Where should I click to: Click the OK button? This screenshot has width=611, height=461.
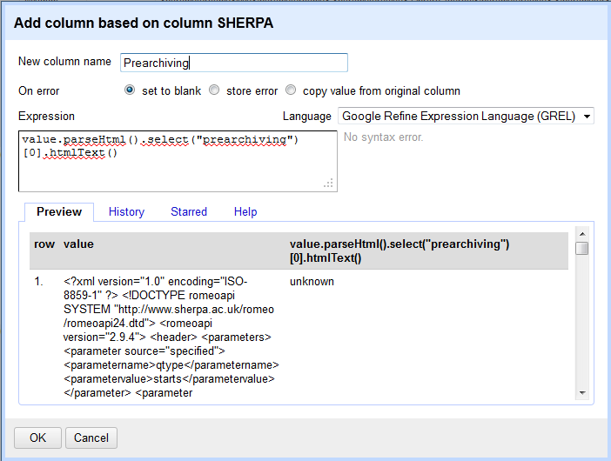[x=37, y=438]
